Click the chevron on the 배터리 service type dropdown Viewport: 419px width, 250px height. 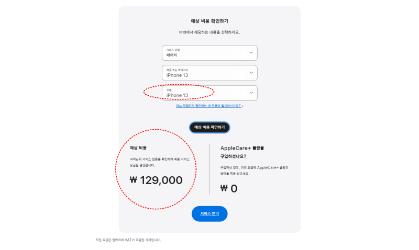pos(251,52)
